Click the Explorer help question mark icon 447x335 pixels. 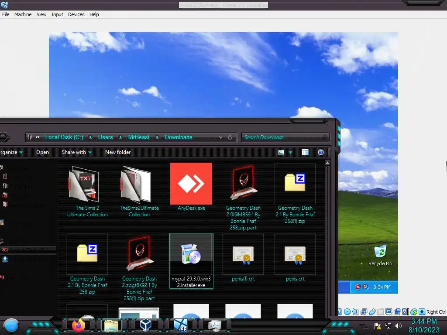[321, 152]
